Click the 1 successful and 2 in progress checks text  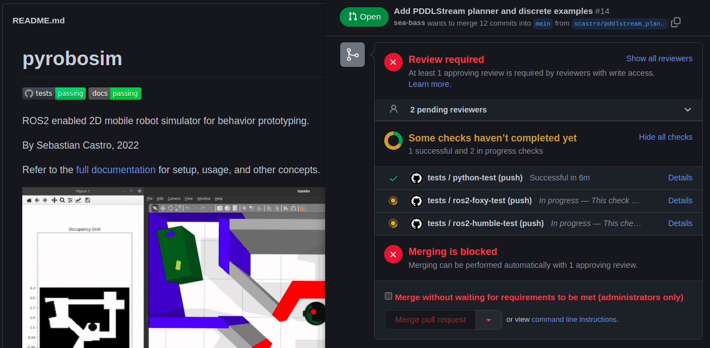tap(476, 151)
